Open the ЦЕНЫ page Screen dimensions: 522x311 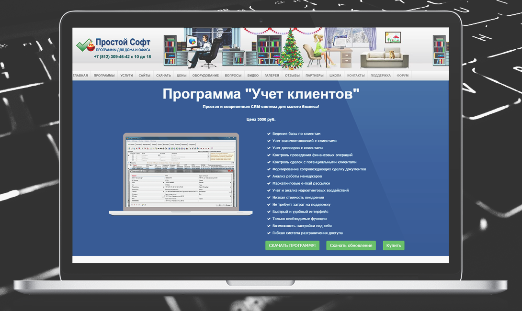coord(182,76)
